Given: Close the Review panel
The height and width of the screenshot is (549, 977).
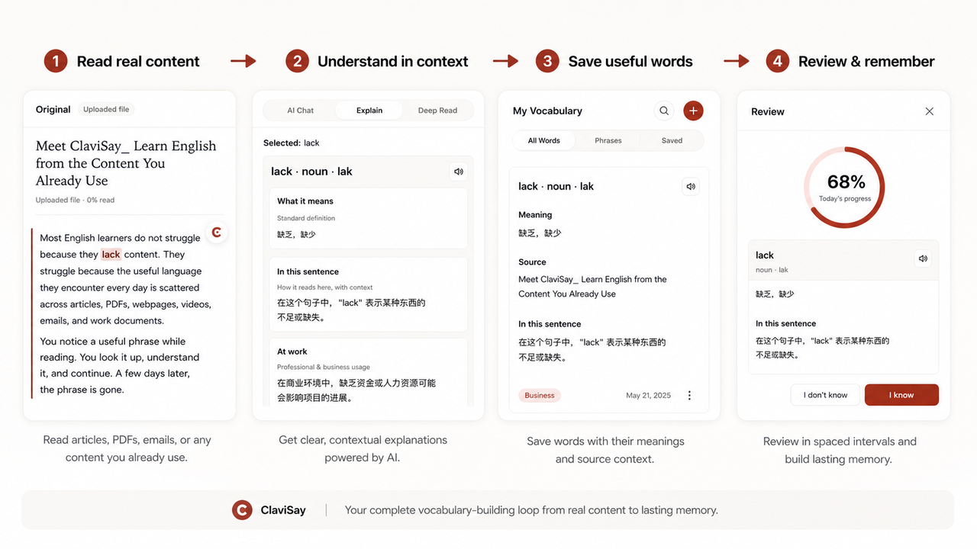Looking at the screenshot, I should 929,111.
